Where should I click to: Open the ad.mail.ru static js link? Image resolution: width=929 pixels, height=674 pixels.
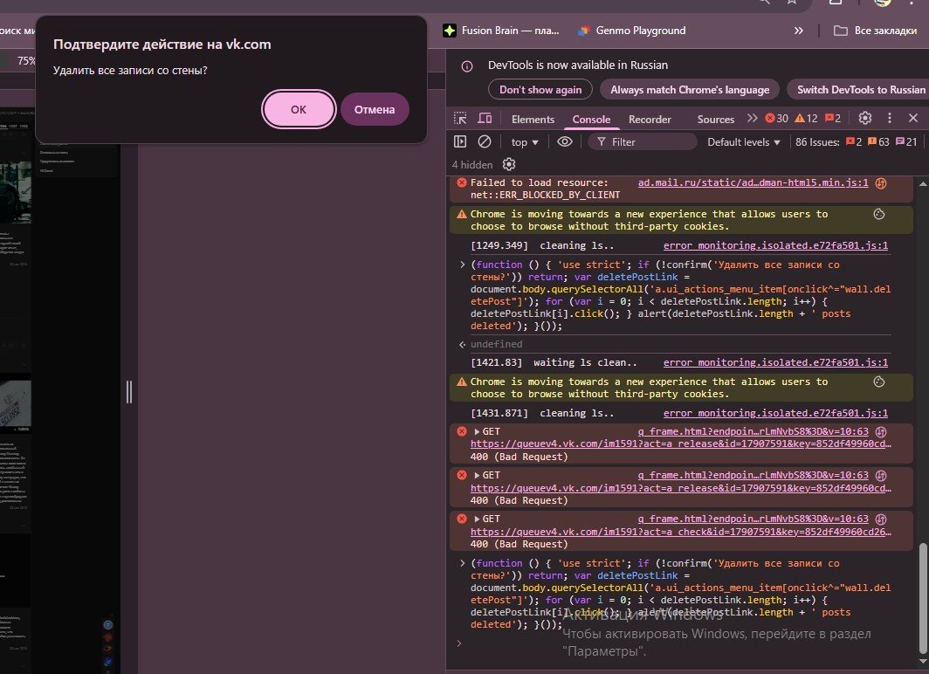(x=753, y=182)
